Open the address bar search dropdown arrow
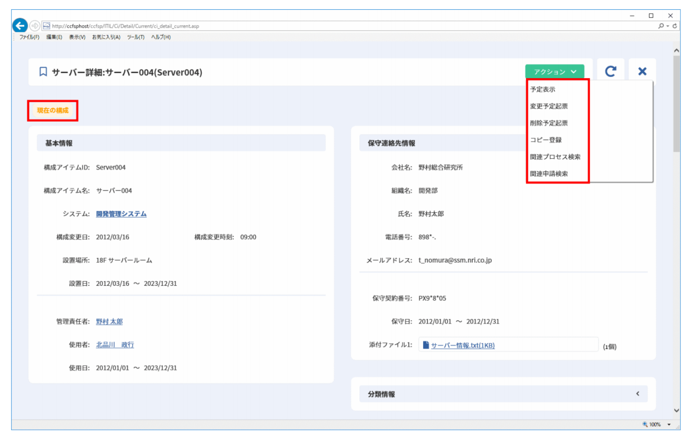Screen dimensions: 692x438 [667, 26]
